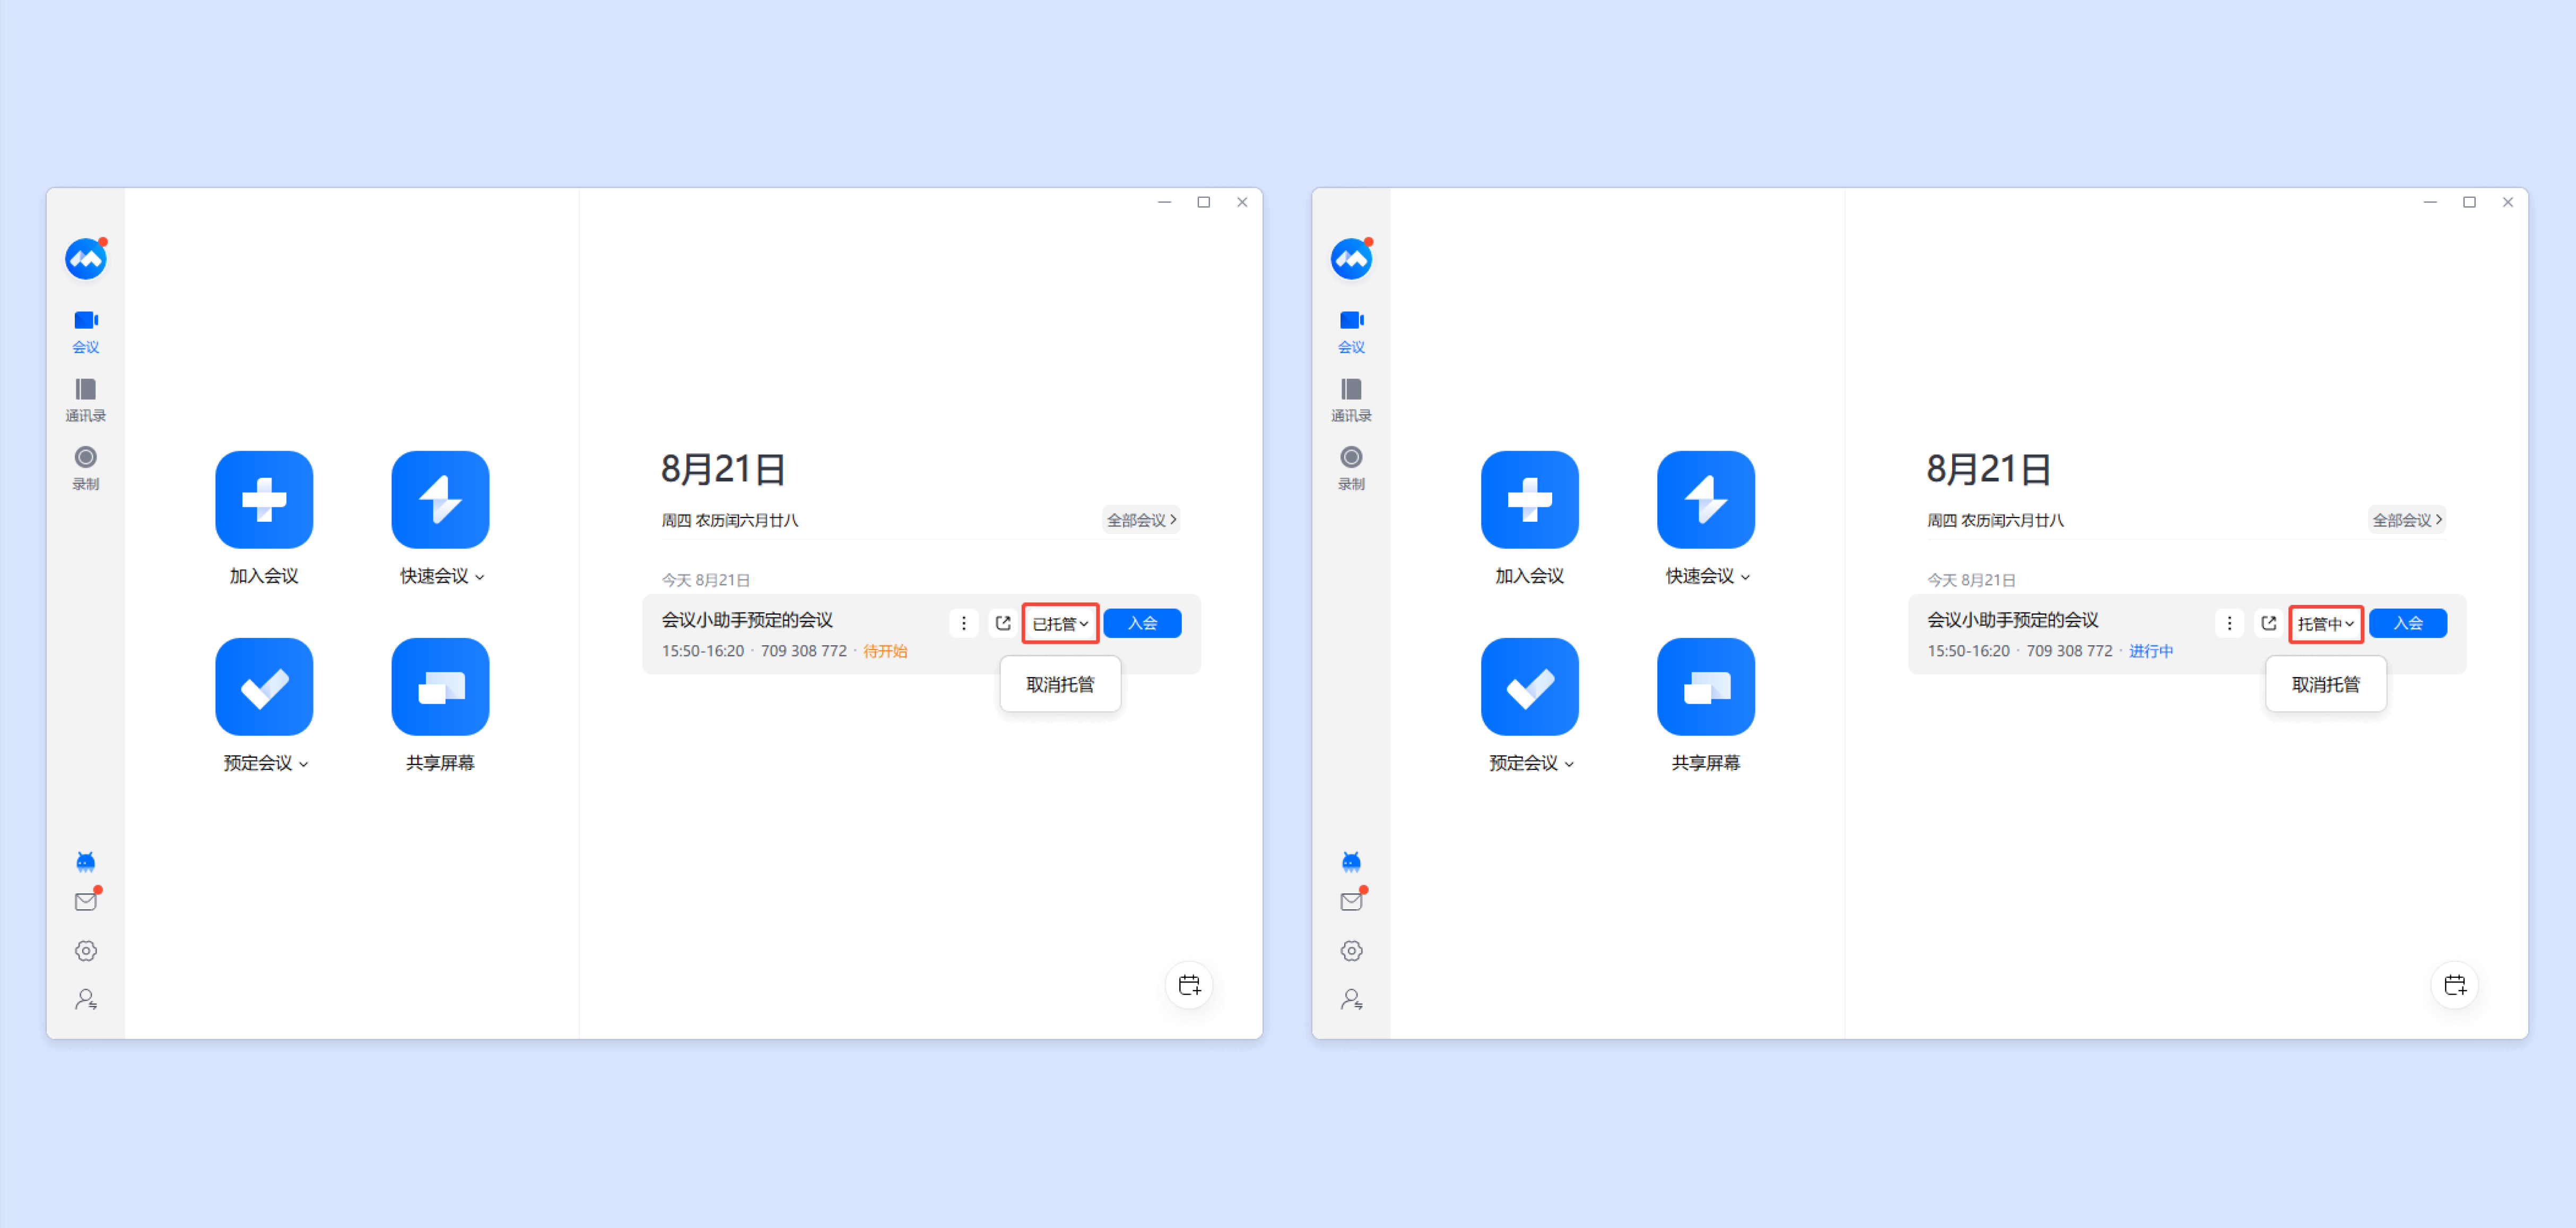The image size is (2576, 1228).
Task: Click the settings gear in left window sidebar
Action: point(85,950)
